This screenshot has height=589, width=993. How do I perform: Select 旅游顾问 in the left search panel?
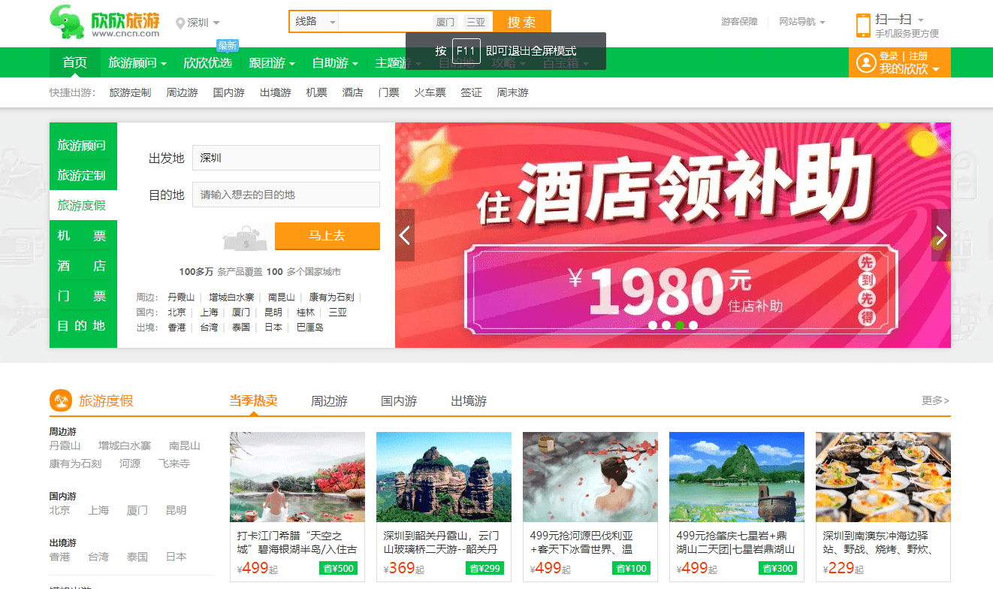[x=82, y=145]
